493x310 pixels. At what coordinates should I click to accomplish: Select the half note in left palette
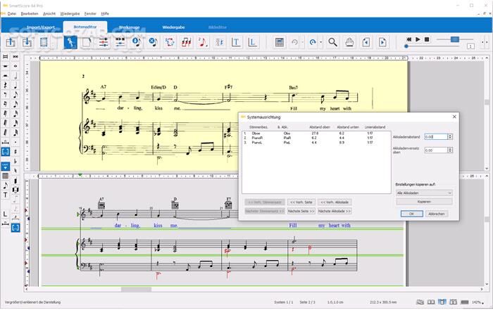(15, 76)
